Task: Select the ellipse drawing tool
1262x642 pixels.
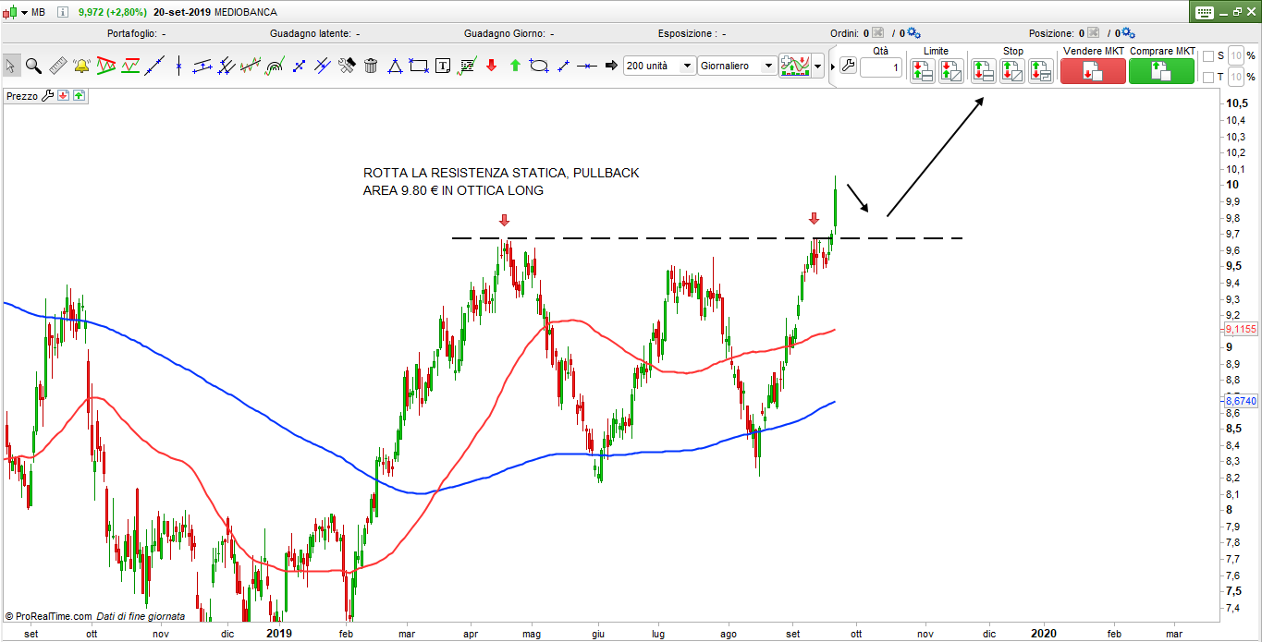Action: coord(539,66)
